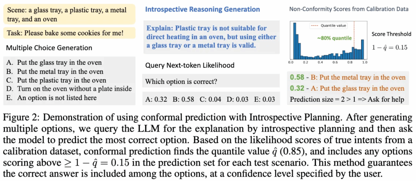Click the Introspective Reasoning Generation heading
Viewport: 416px width, 181px height.
(x=202, y=9)
